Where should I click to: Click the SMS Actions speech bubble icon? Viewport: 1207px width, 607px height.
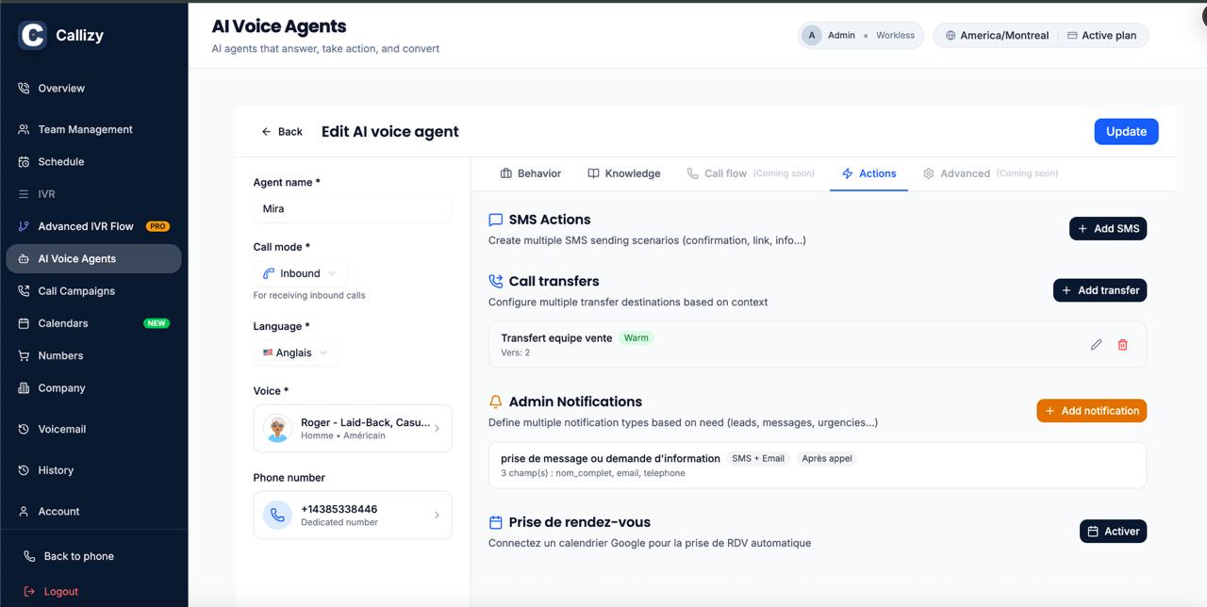[x=495, y=220]
